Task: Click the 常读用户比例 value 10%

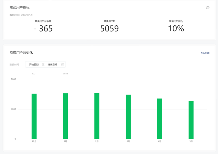Action: (176, 29)
